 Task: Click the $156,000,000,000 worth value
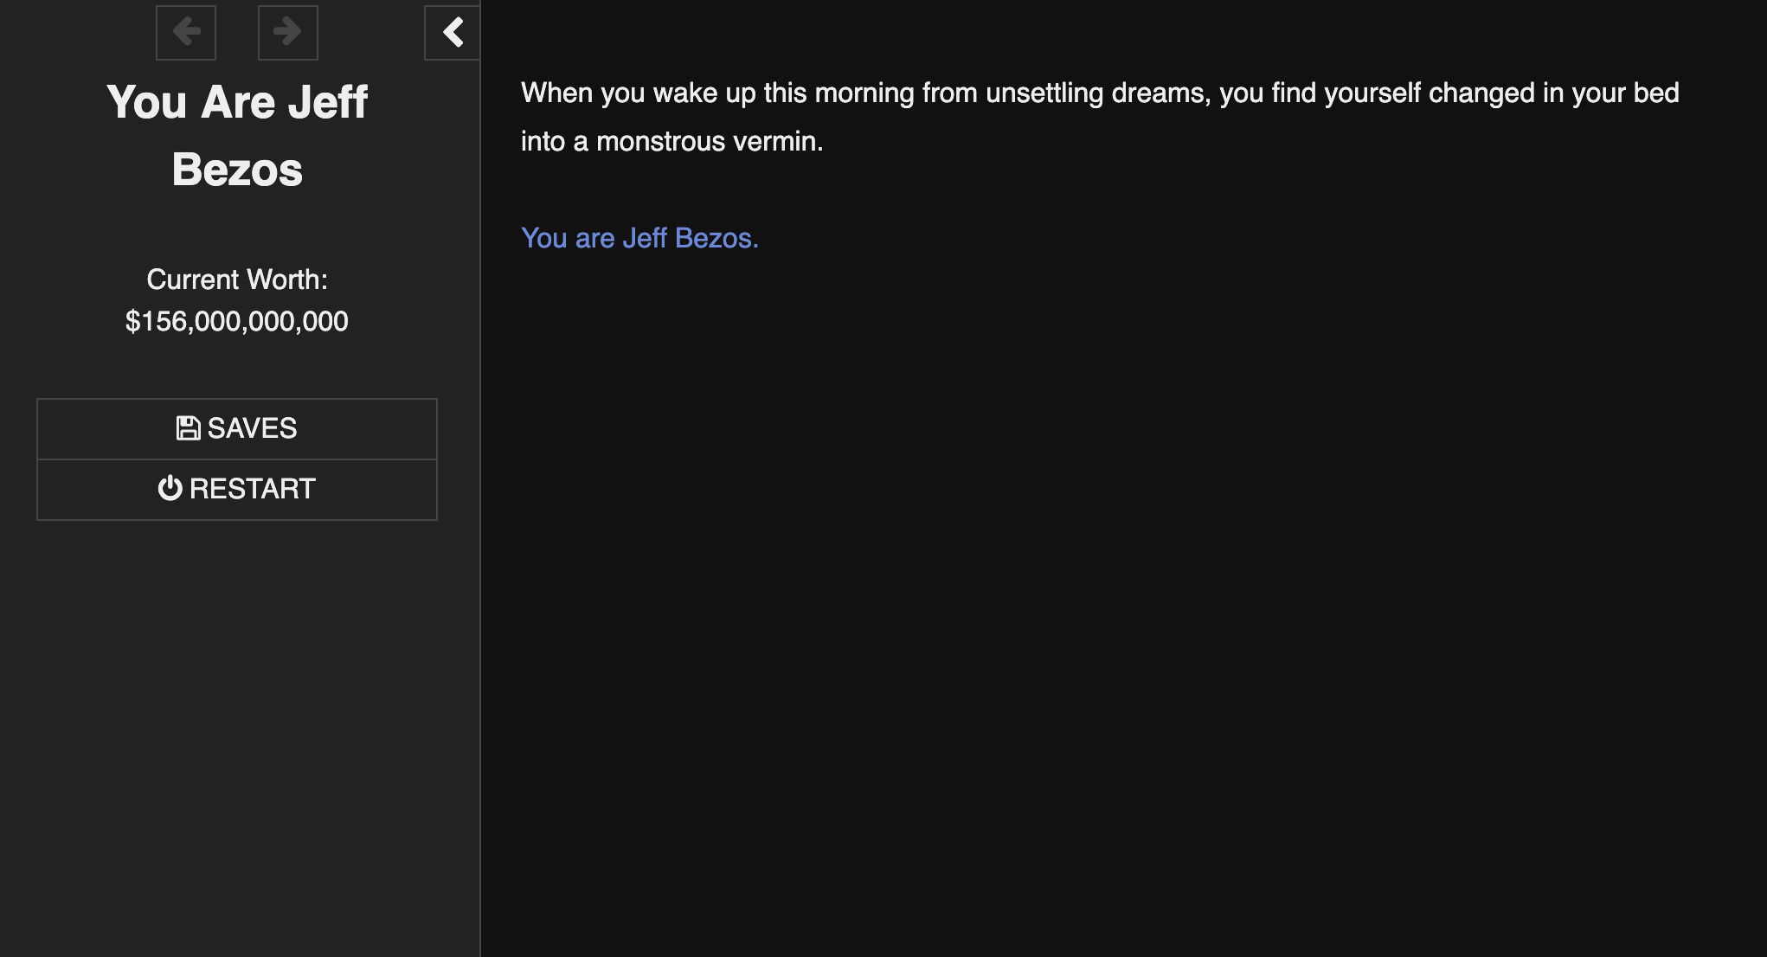pos(236,321)
